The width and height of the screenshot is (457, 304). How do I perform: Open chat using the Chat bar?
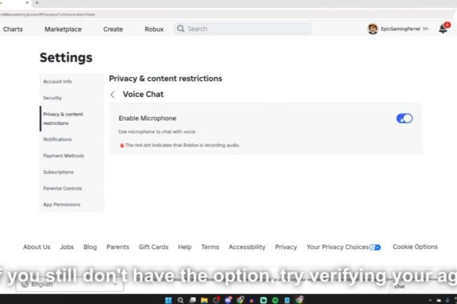400,287
